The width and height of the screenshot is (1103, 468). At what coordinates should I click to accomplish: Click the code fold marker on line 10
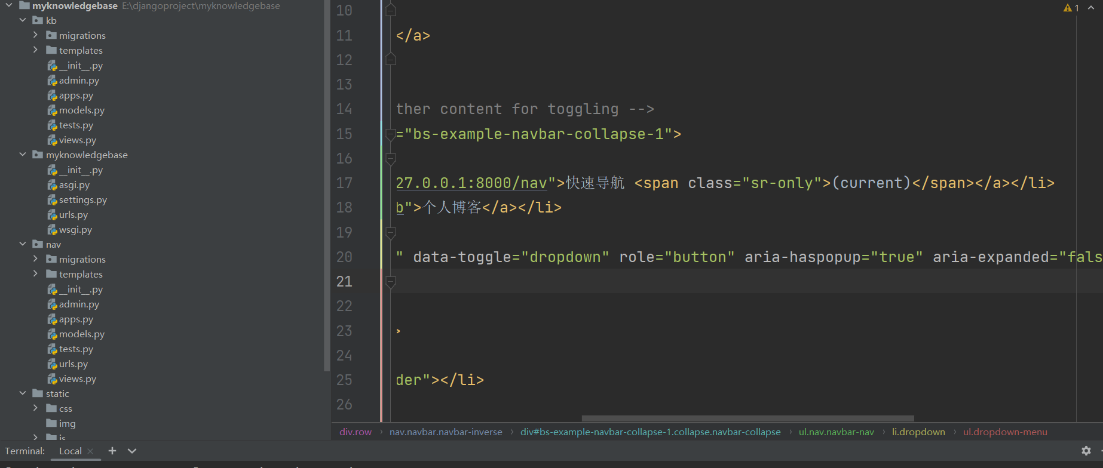(x=391, y=10)
